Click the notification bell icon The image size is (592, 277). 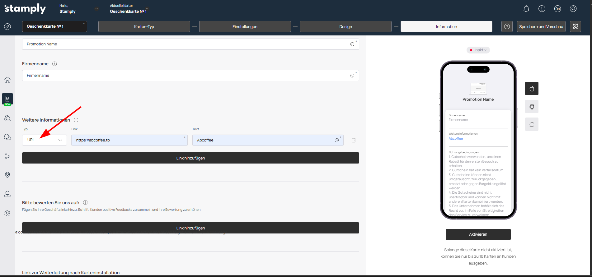(526, 9)
